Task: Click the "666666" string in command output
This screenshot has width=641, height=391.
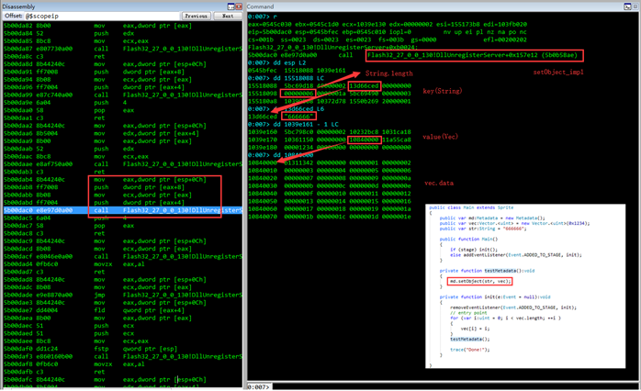Action: pyautogui.click(x=298, y=117)
